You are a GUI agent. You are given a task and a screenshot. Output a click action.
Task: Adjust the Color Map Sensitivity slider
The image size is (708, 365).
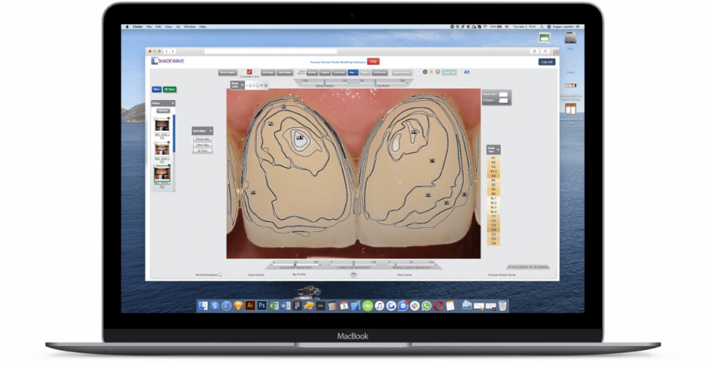[295, 264]
